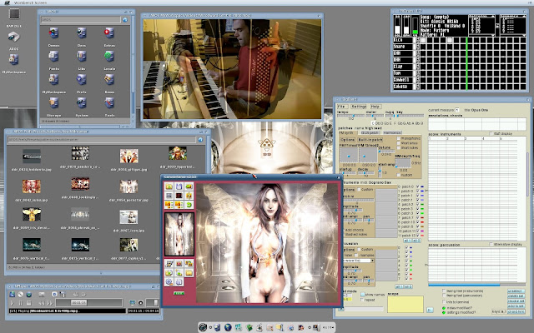Toggle the Monophonic checkbox
534x333 pixels.
[x=399, y=139]
